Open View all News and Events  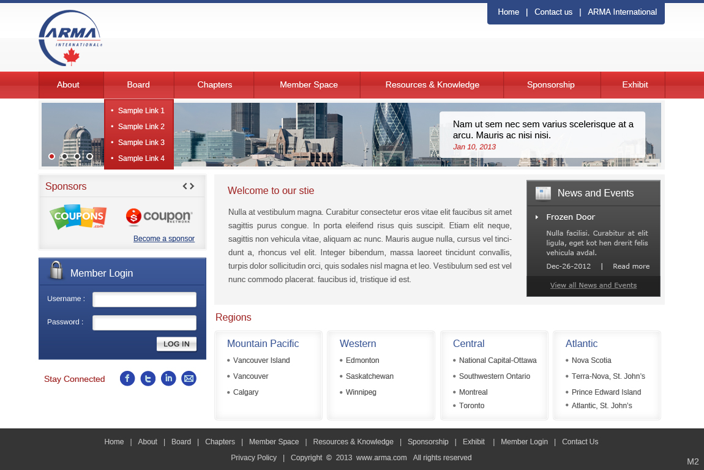(593, 286)
